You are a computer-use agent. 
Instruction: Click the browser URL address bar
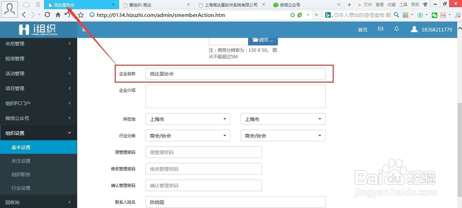[188, 15]
